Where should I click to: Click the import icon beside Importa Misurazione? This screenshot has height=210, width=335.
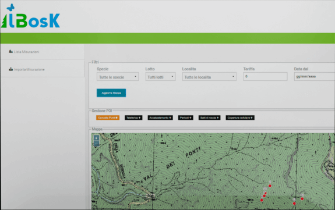pos(10,69)
